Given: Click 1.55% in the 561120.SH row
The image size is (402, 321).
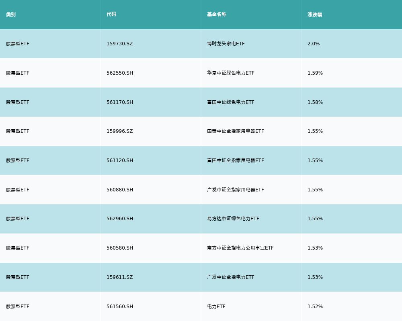Looking at the screenshot, I should click(315, 160).
